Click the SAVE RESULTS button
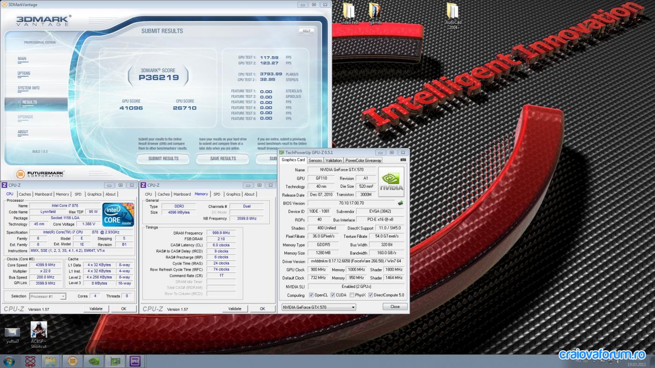Viewport: 655px width, 368px height. point(223,159)
